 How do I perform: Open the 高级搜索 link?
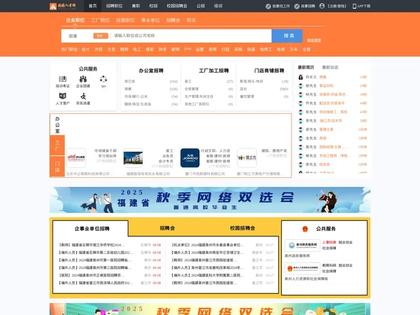pos(314,40)
